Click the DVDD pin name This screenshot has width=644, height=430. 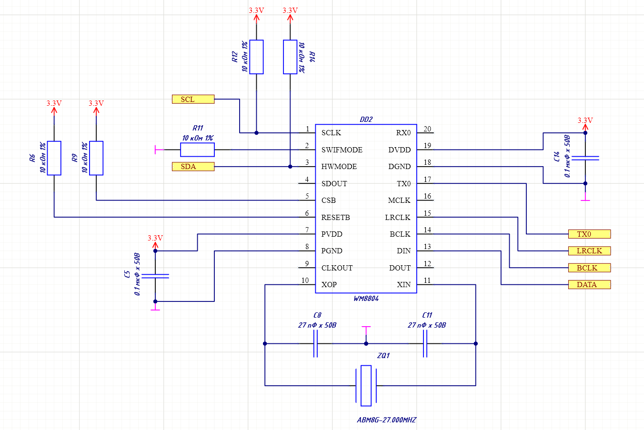tap(400, 150)
